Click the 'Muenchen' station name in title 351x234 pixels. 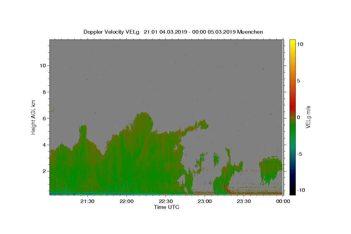point(250,32)
